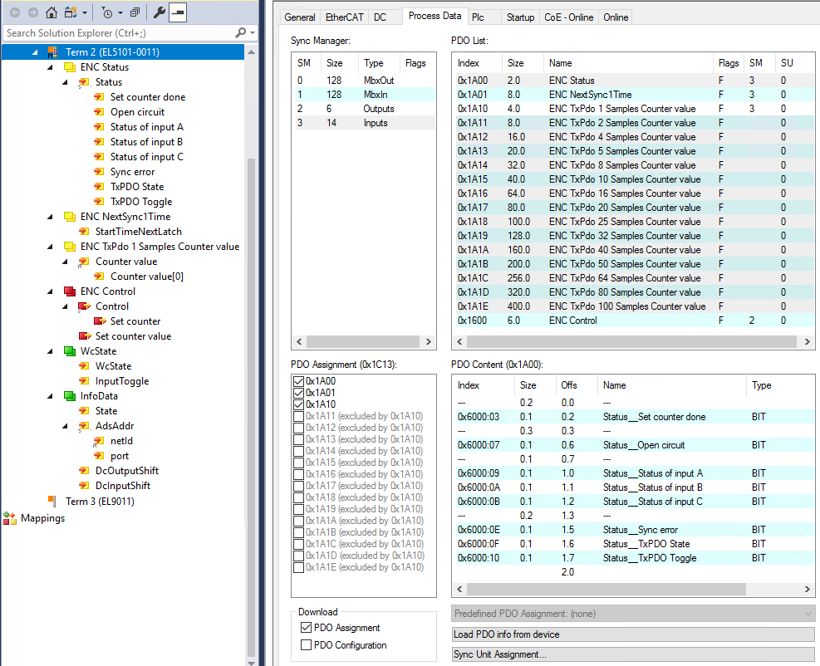Switch to the Online tab

pyautogui.click(x=616, y=17)
